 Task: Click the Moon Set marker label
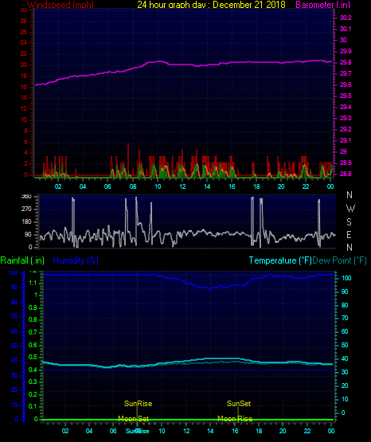coord(133,419)
